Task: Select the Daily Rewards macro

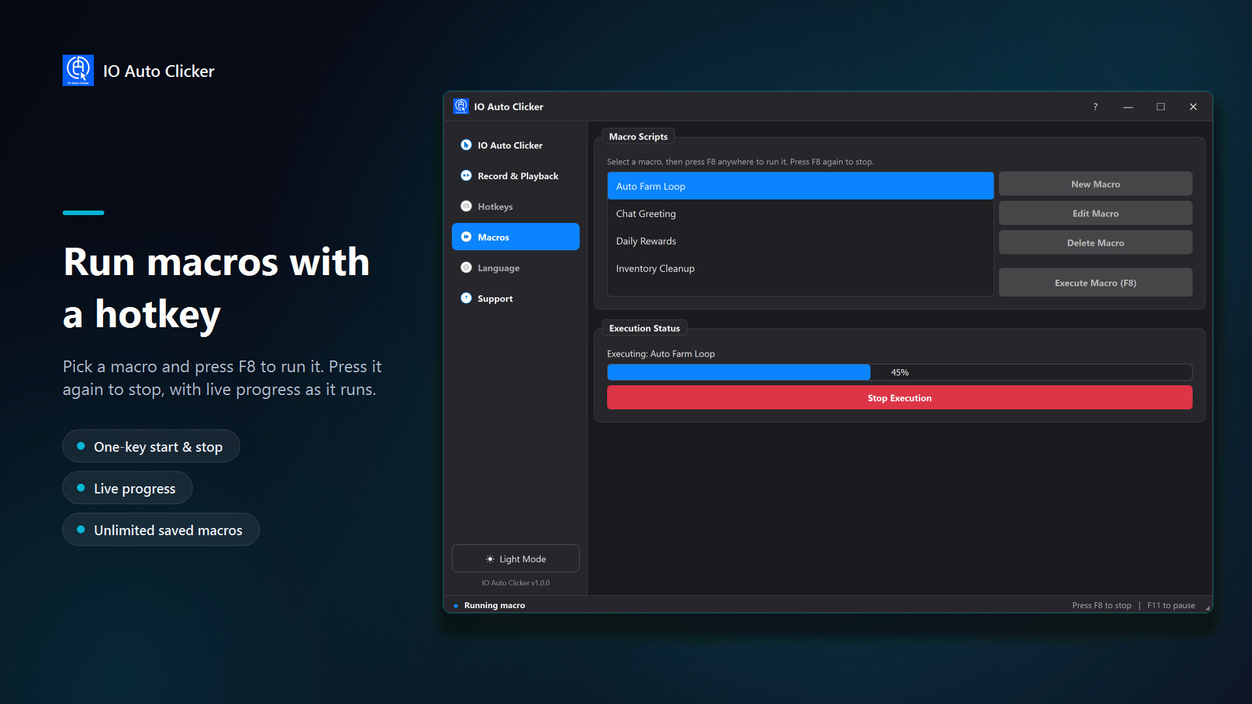Action: (x=801, y=241)
